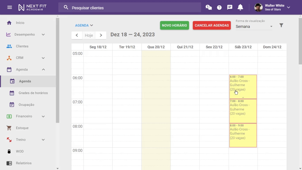Collapse the Agenda sidebar section
The width and height of the screenshot is (302, 170).
pyautogui.click(x=43, y=69)
